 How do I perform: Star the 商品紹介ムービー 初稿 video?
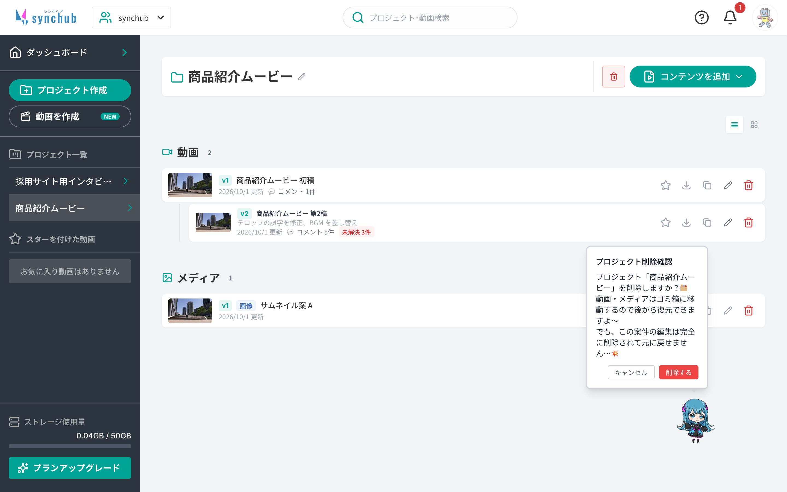click(x=666, y=186)
